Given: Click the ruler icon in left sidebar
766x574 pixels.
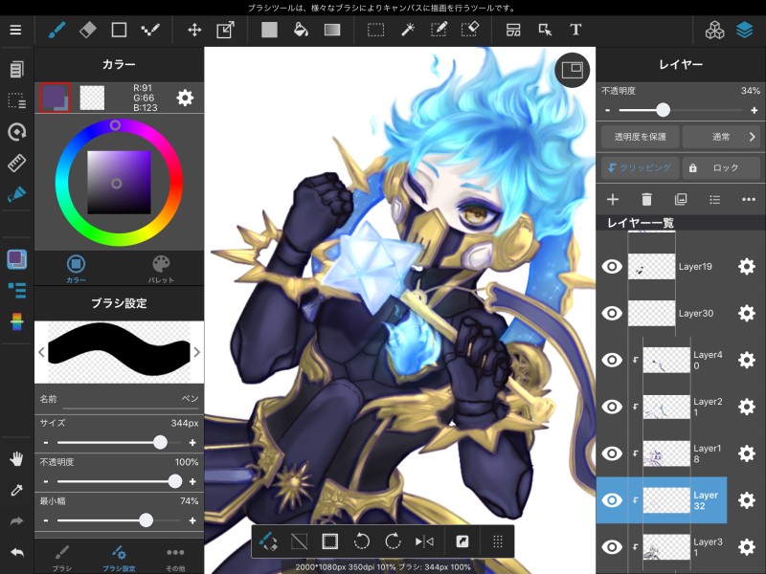Looking at the screenshot, I should pyautogui.click(x=16, y=164).
